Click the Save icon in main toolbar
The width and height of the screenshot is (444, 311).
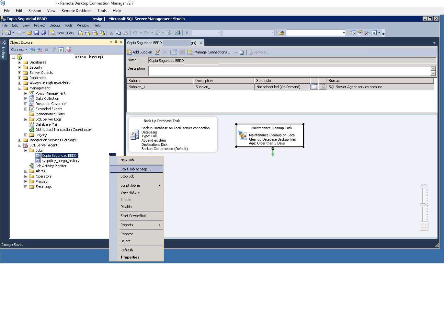coord(37,33)
